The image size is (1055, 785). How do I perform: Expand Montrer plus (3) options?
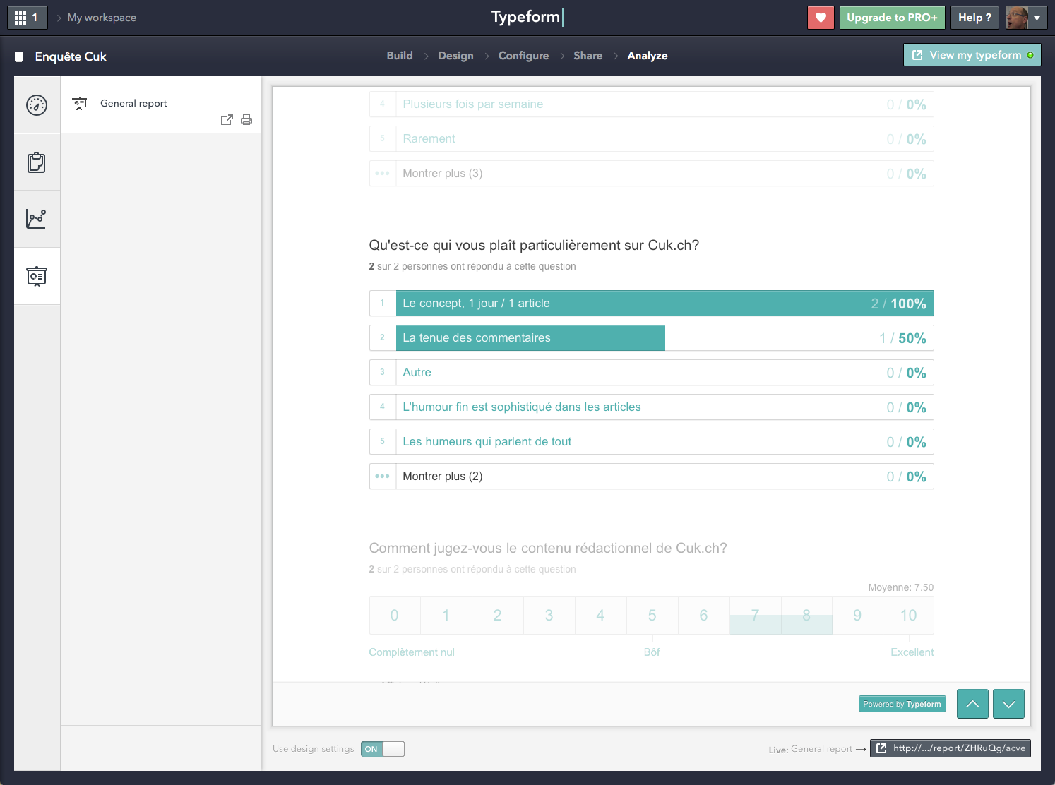point(651,174)
